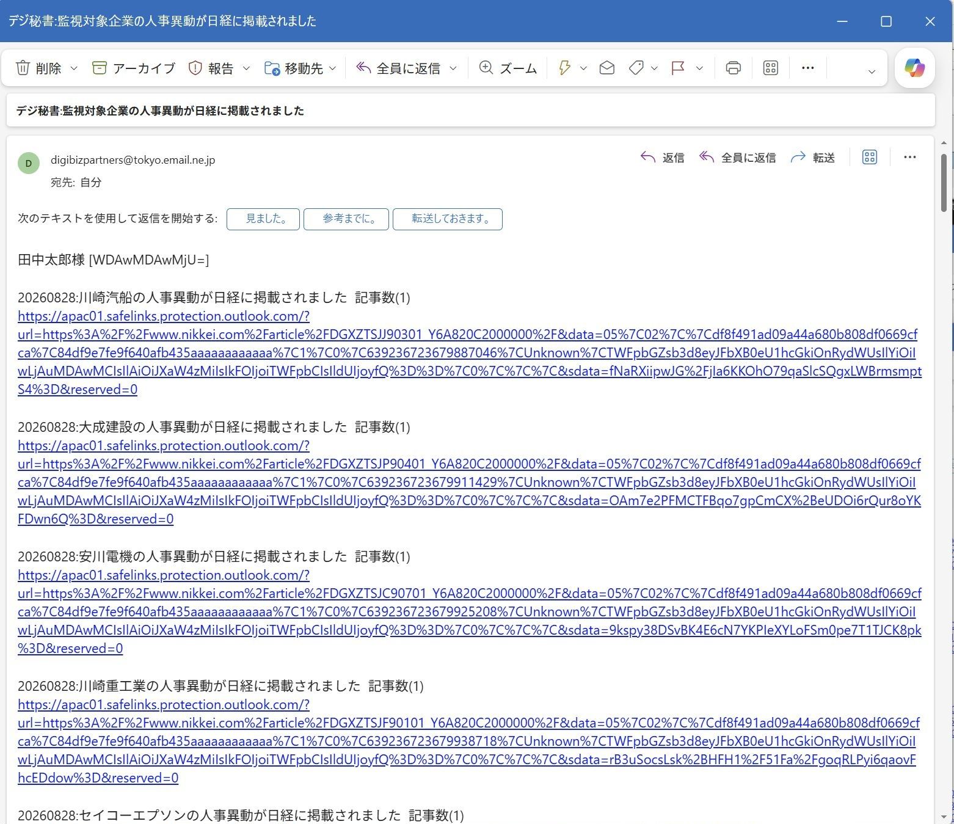Expand the reply-all options dropdown in toolbar
The height and width of the screenshot is (824, 954).
tap(453, 68)
